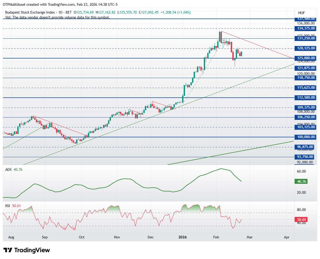
Task: Select the 1D interval label
Action: coord(61,12)
